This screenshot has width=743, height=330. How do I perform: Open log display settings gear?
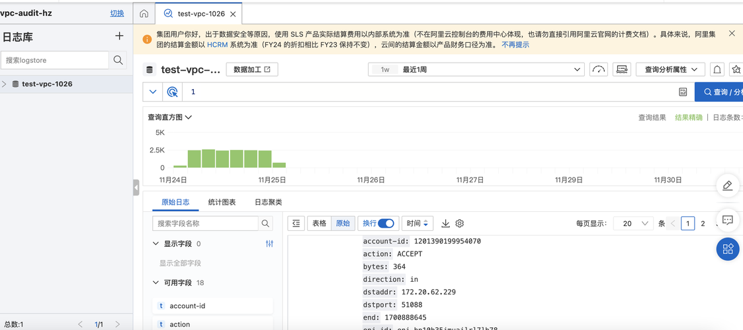(459, 223)
